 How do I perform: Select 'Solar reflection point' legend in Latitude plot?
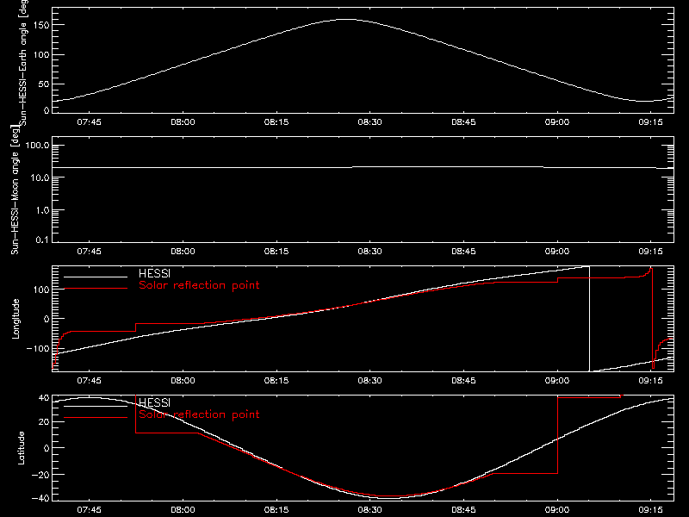click(x=199, y=414)
